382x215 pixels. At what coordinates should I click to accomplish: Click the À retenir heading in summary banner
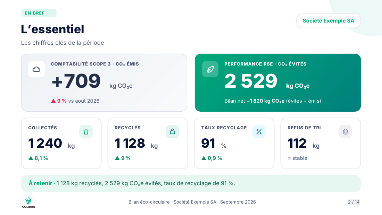click(x=40, y=183)
